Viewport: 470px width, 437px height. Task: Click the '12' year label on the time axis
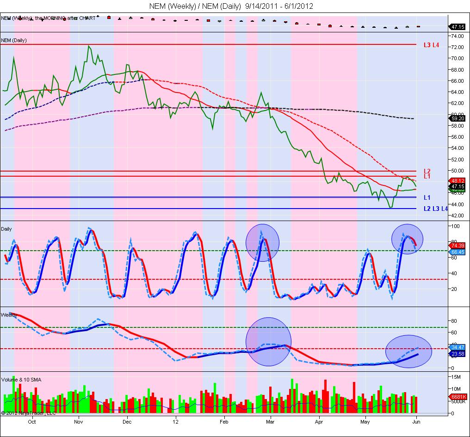[176, 422]
